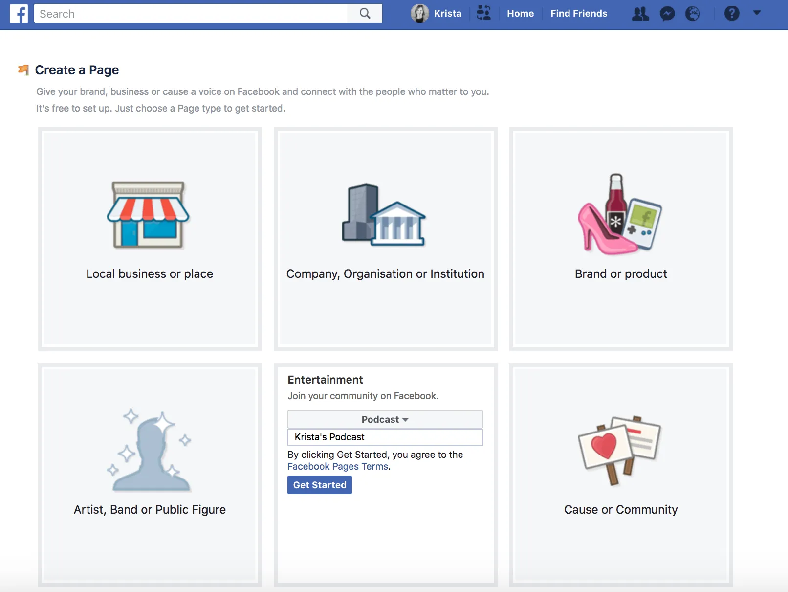This screenshot has width=788, height=592.
Task: Open the notifications globe icon
Action: click(x=692, y=14)
